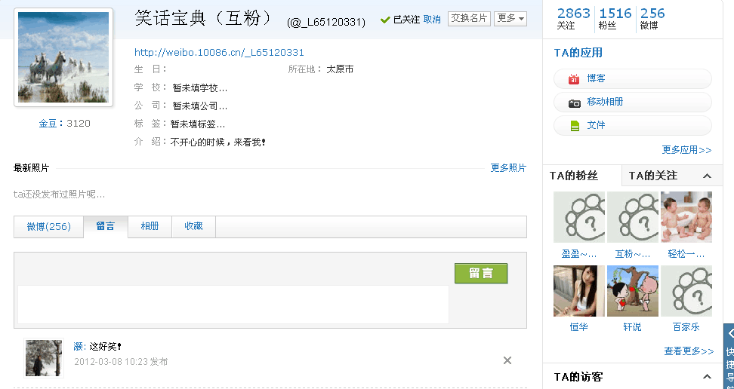Open the 移动相册 camera icon
734x389 pixels.
click(x=575, y=103)
